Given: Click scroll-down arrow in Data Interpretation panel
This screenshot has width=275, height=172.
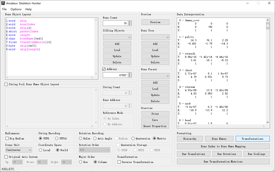Looking at the screenshot, I should click(x=268, y=122).
